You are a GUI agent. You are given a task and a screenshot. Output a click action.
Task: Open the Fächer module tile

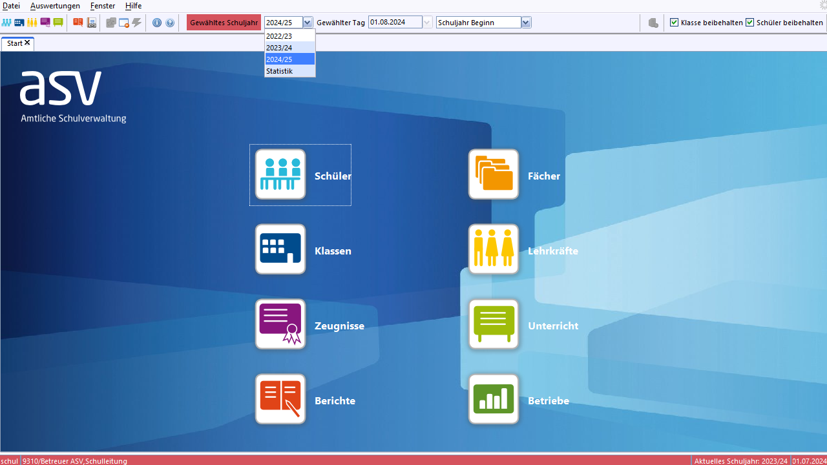494,174
